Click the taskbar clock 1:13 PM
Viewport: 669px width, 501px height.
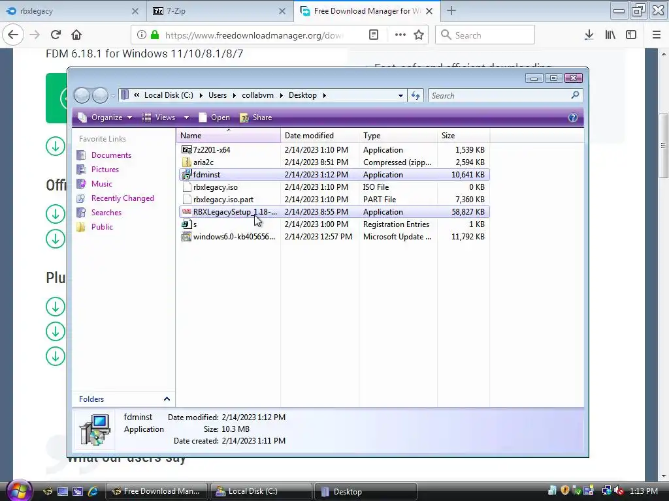click(x=644, y=491)
